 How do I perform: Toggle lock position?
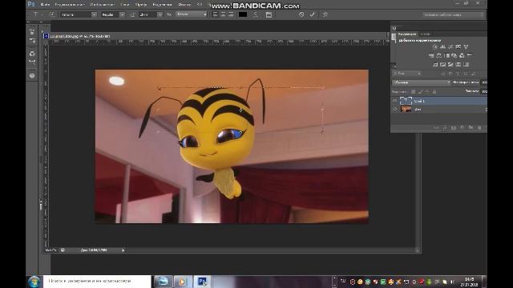point(427,92)
